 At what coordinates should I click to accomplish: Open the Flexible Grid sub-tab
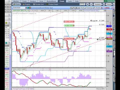coord(38,4)
